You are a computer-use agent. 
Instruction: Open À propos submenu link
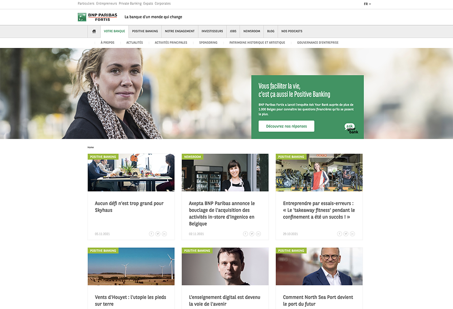107,42
